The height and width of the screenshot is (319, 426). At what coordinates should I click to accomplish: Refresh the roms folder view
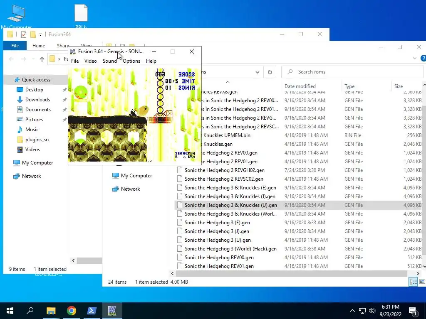(270, 72)
